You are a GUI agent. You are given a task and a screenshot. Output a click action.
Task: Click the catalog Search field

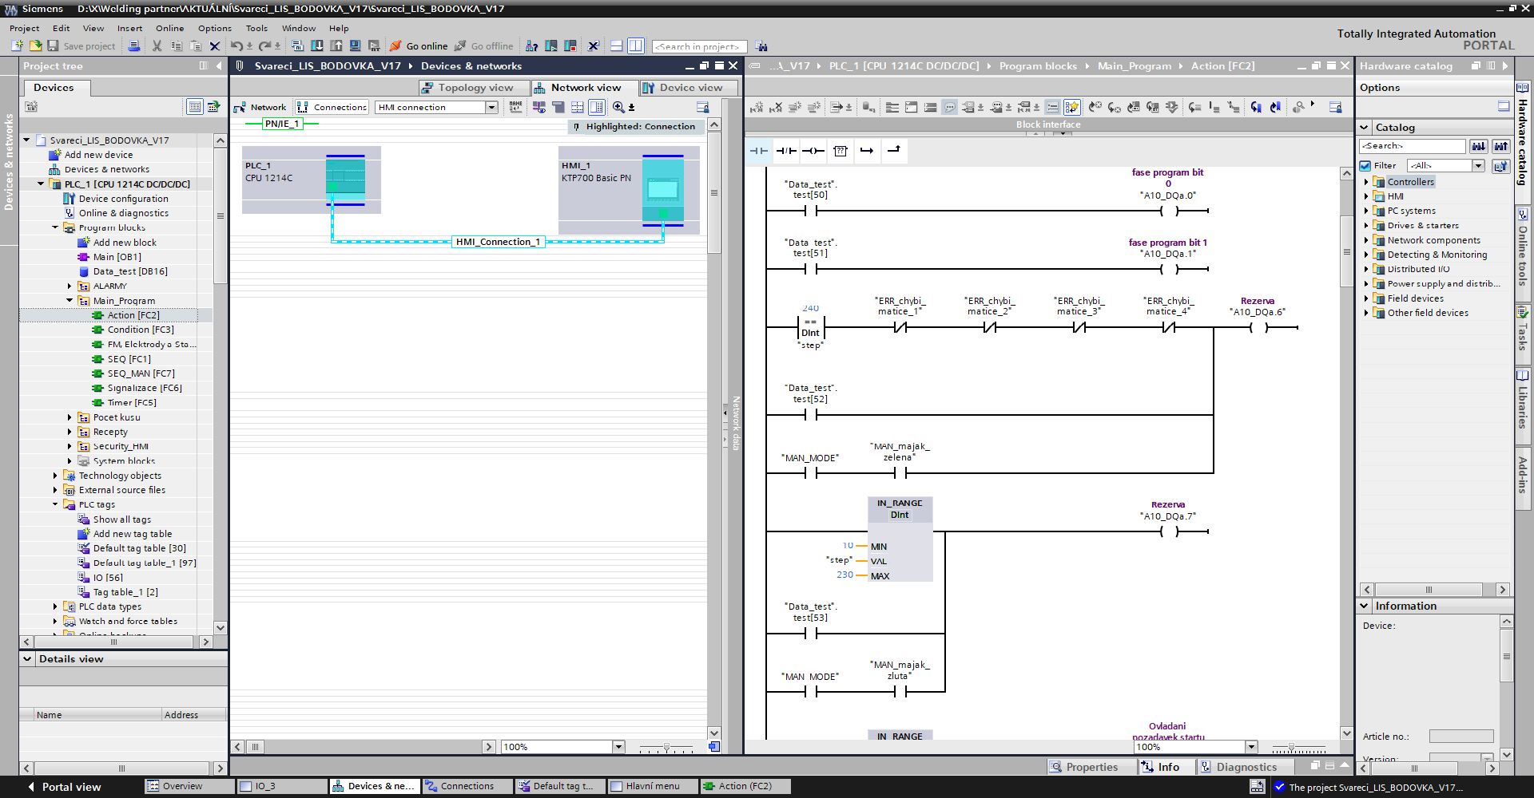(x=1412, y=146)
